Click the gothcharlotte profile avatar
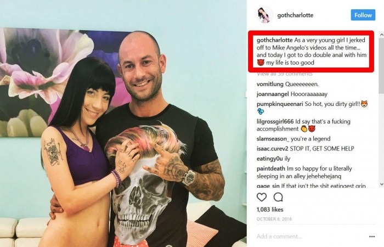384x247 pixels. pos(265,15)
